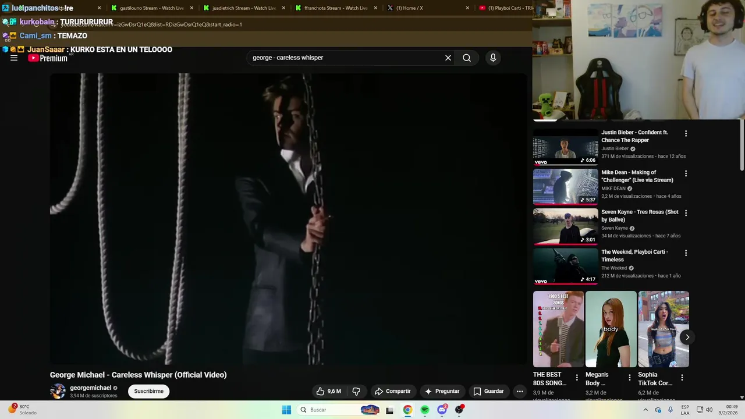Close the ffranchota Stream tab
Image resolution: width=745 pixels, height=419 pixels.
[375, 8]
